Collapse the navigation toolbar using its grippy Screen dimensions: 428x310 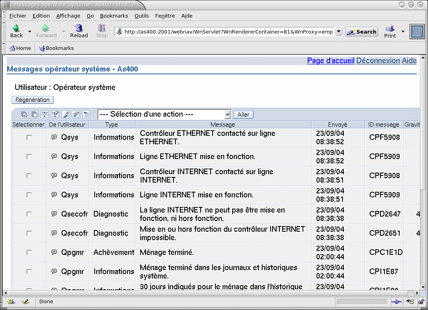4,32
